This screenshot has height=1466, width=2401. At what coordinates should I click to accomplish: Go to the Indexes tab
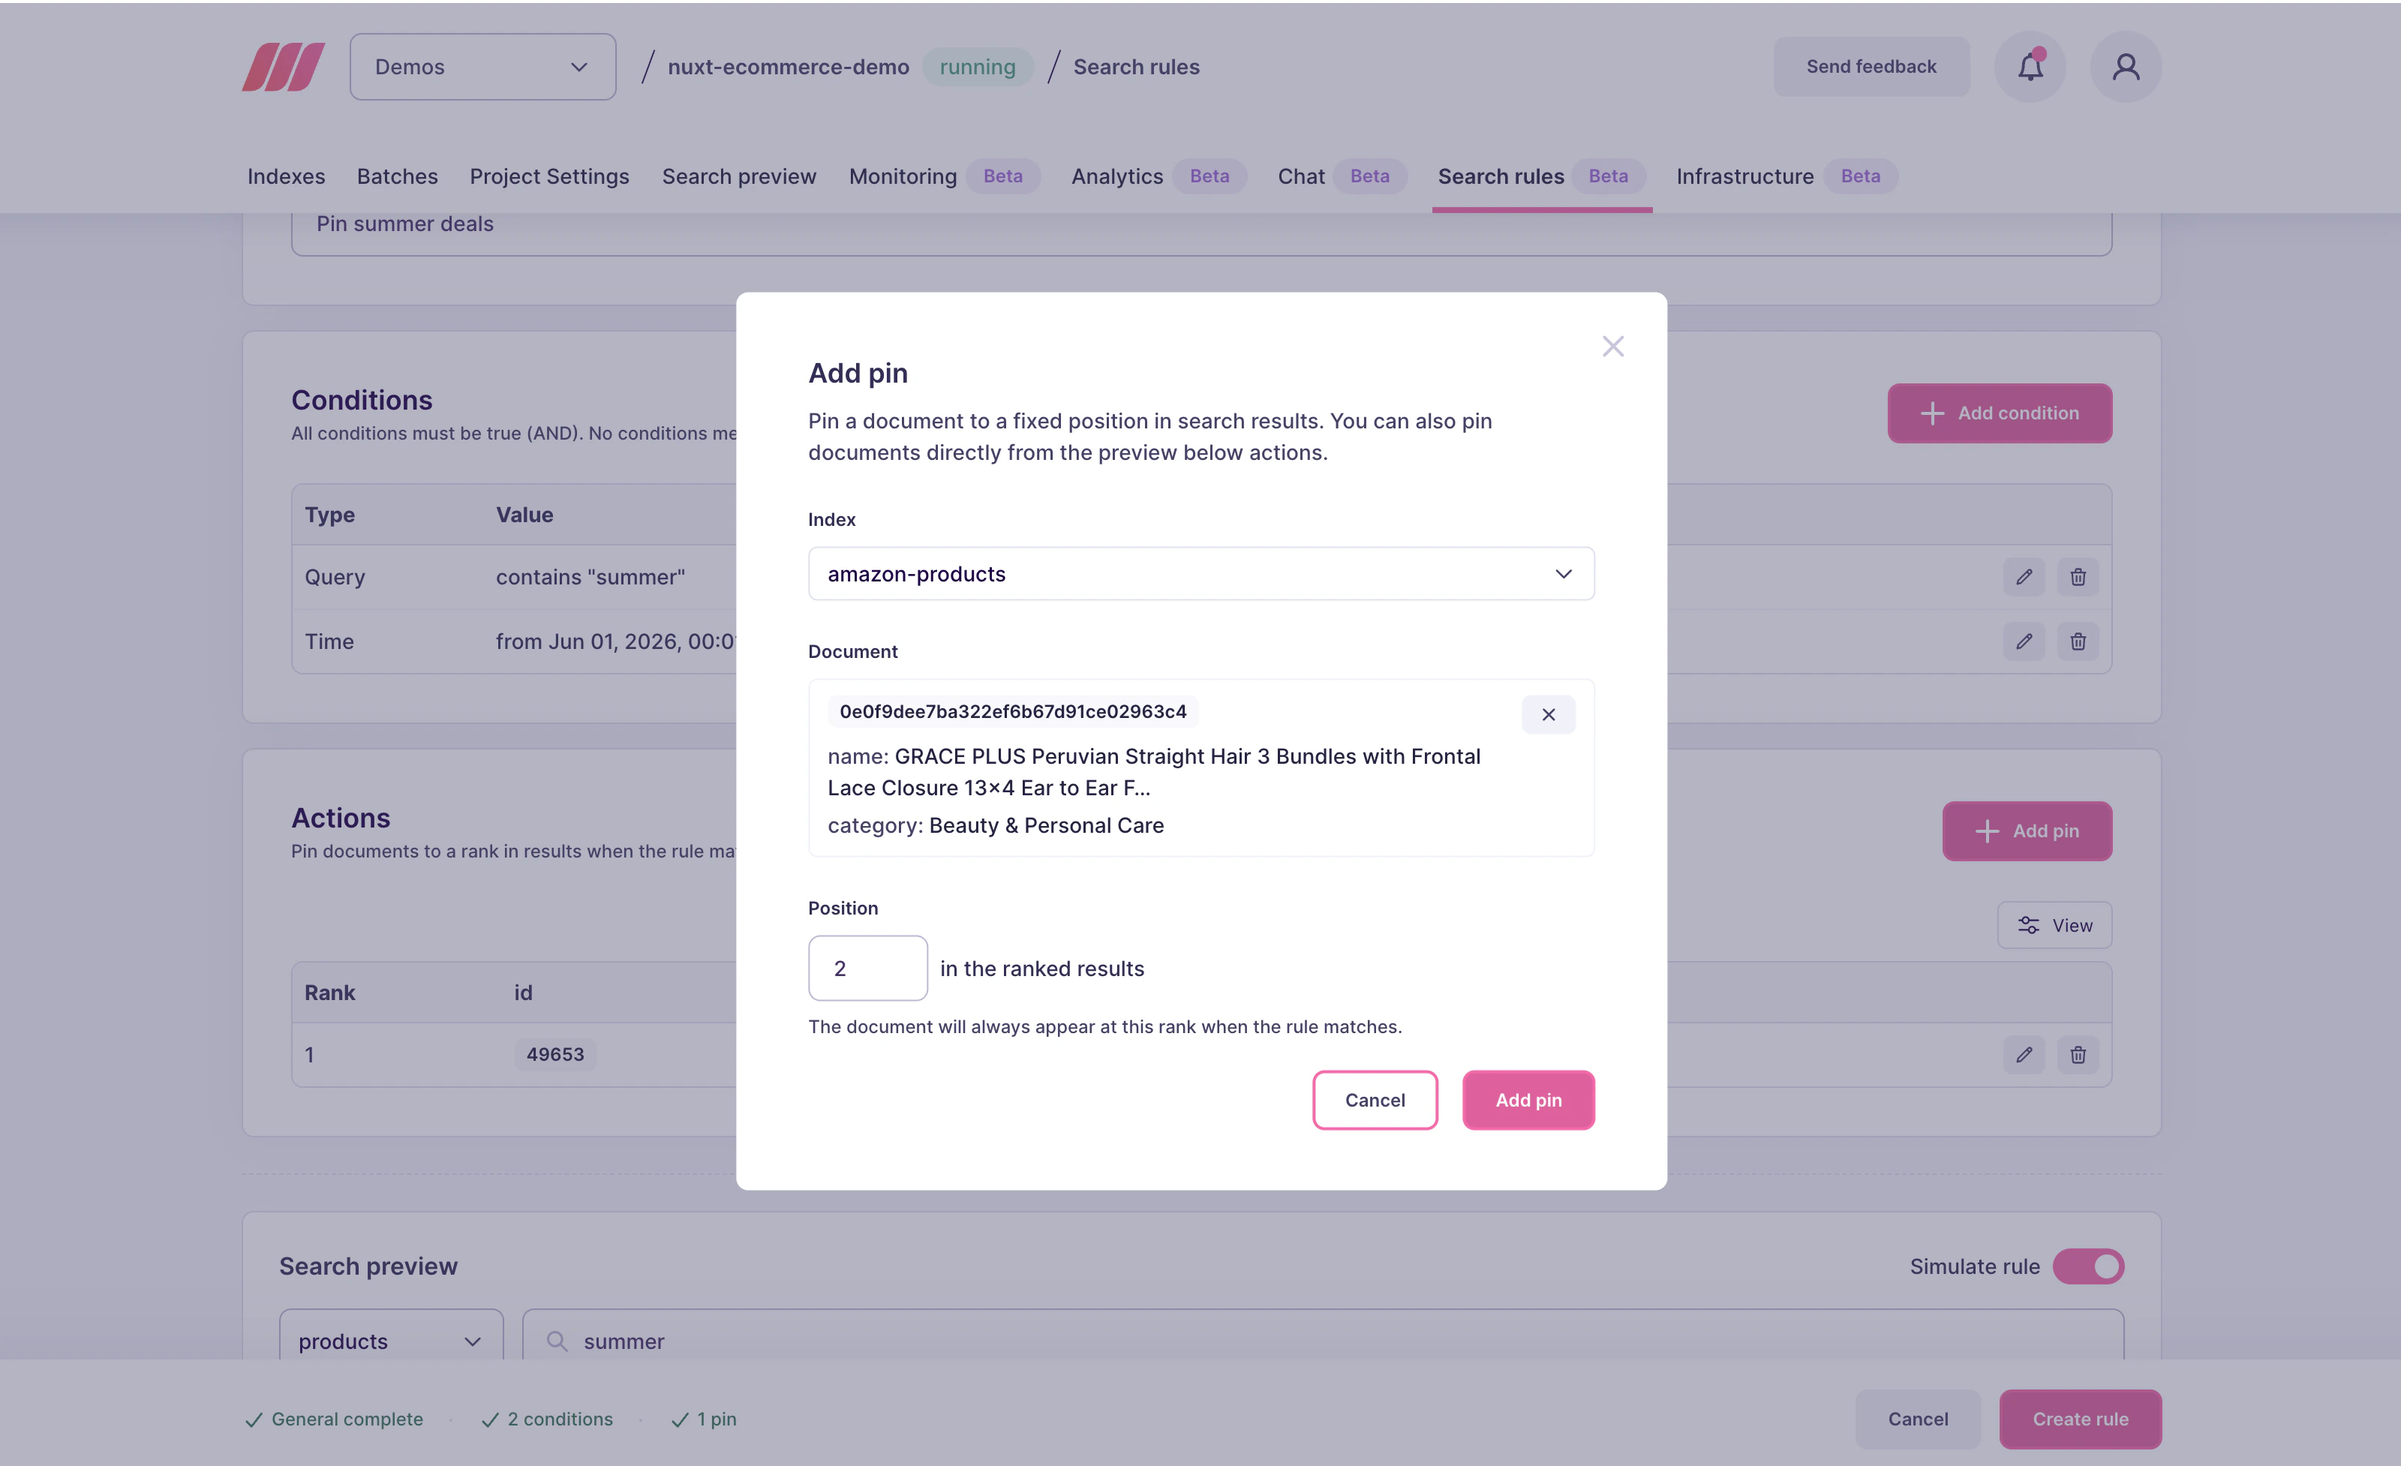click(286, 176)
